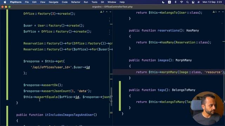
Task: Click Reservation::factory()->for($office) line
Action: pos(68,49)
